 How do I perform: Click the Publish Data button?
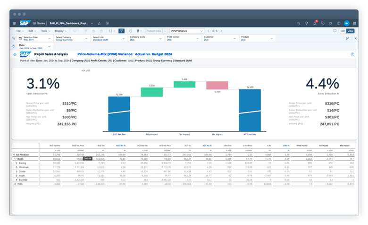click(154, 31)
